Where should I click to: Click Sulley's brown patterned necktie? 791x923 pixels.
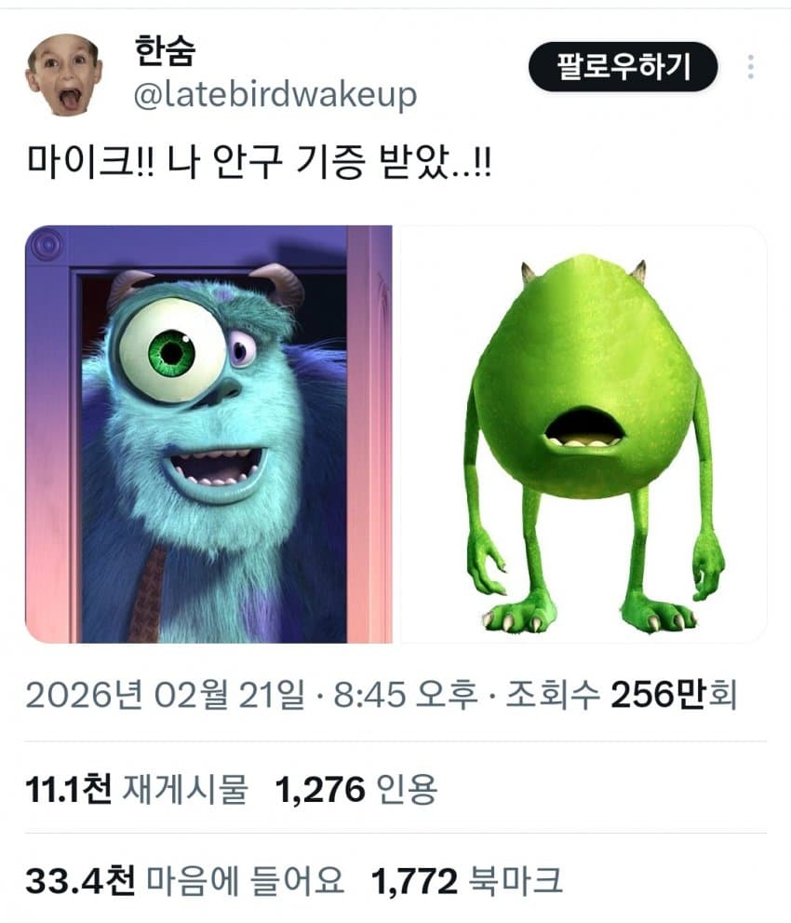(149, 592)
